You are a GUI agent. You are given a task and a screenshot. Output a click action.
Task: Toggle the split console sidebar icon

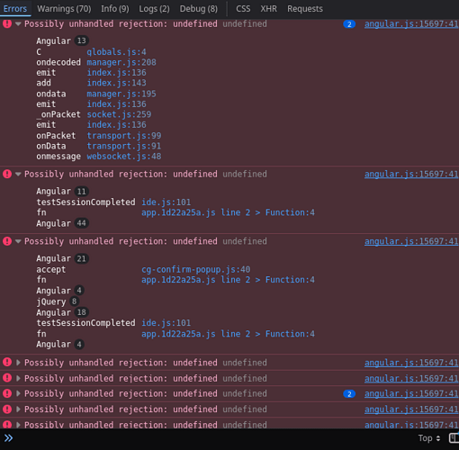coord(454,438)
